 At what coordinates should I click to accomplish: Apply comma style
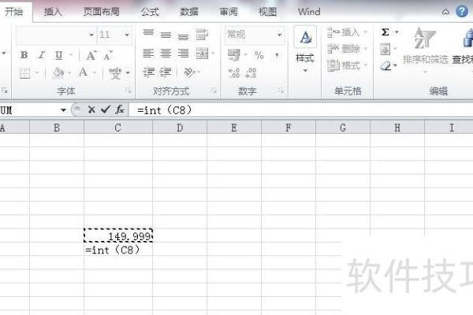[277, 55]
